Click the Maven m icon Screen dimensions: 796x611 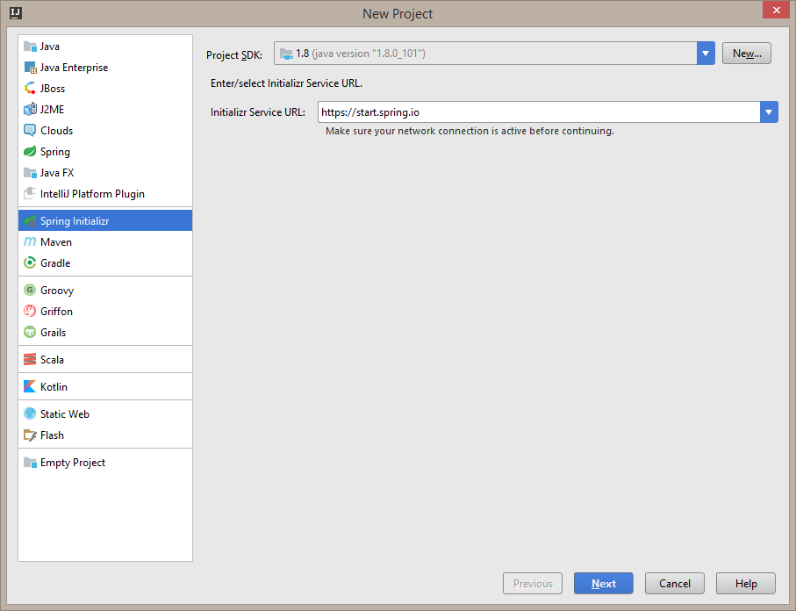pyautogui.click(x=30, y=241)
